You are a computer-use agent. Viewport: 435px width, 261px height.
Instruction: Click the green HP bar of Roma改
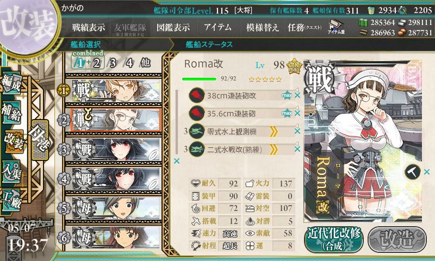tap(199, 79)
